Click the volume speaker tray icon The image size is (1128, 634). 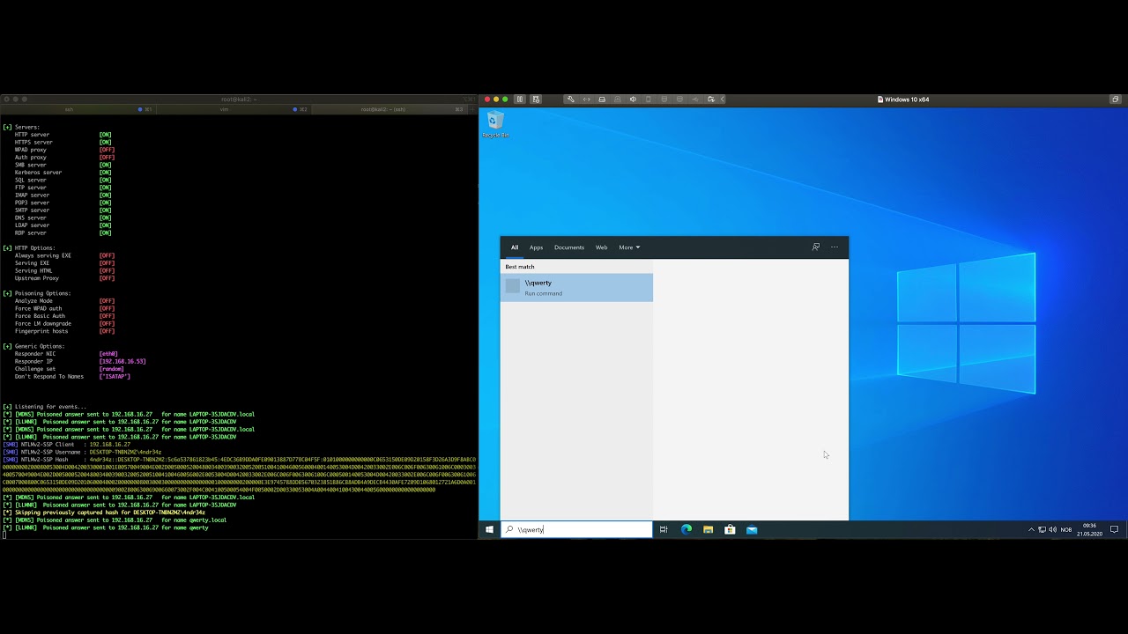click(1052, 529)
